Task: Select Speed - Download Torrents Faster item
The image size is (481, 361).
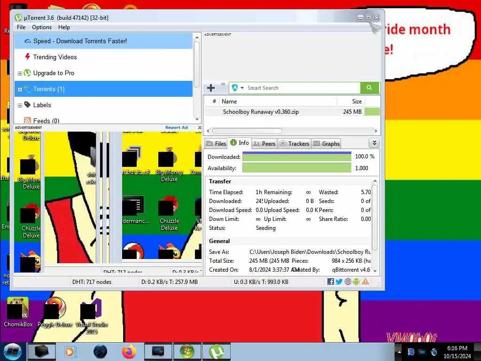Action: [103, 41]
